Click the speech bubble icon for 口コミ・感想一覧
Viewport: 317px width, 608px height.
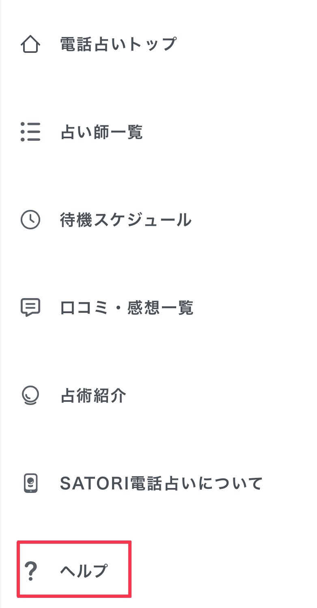tap(31, 307)
